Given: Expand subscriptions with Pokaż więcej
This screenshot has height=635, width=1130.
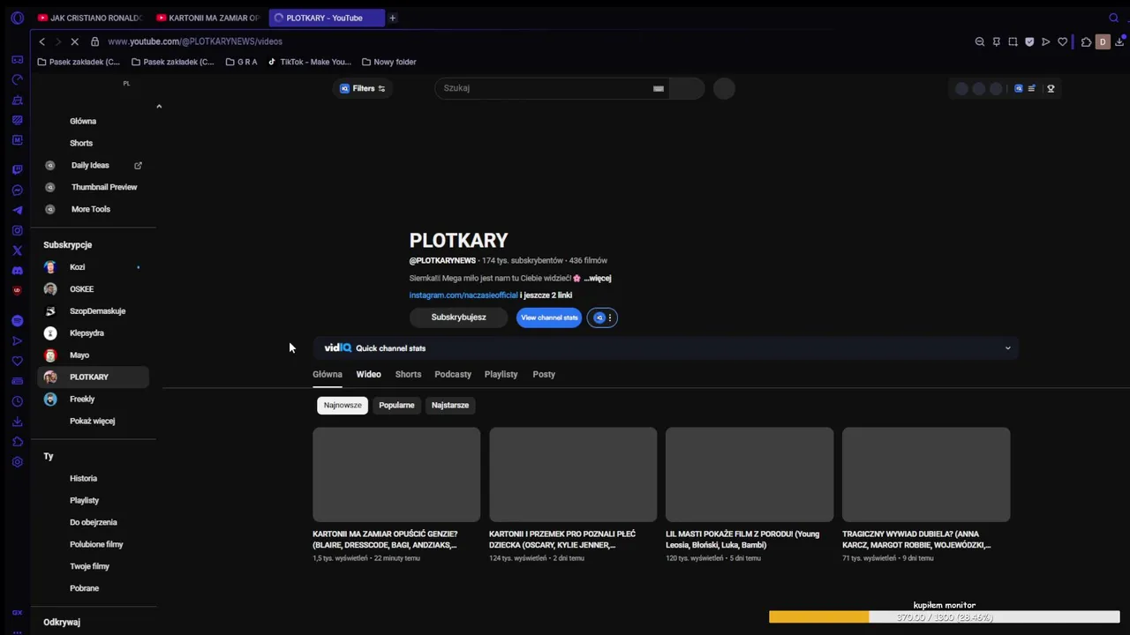Looking at the screenshot, I should pyautogui.click(x=93, y=421).
